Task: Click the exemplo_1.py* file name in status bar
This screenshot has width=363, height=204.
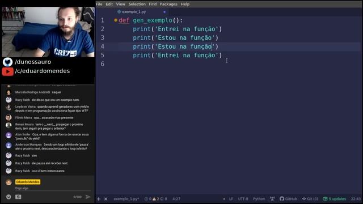Action: pos(126,199)
